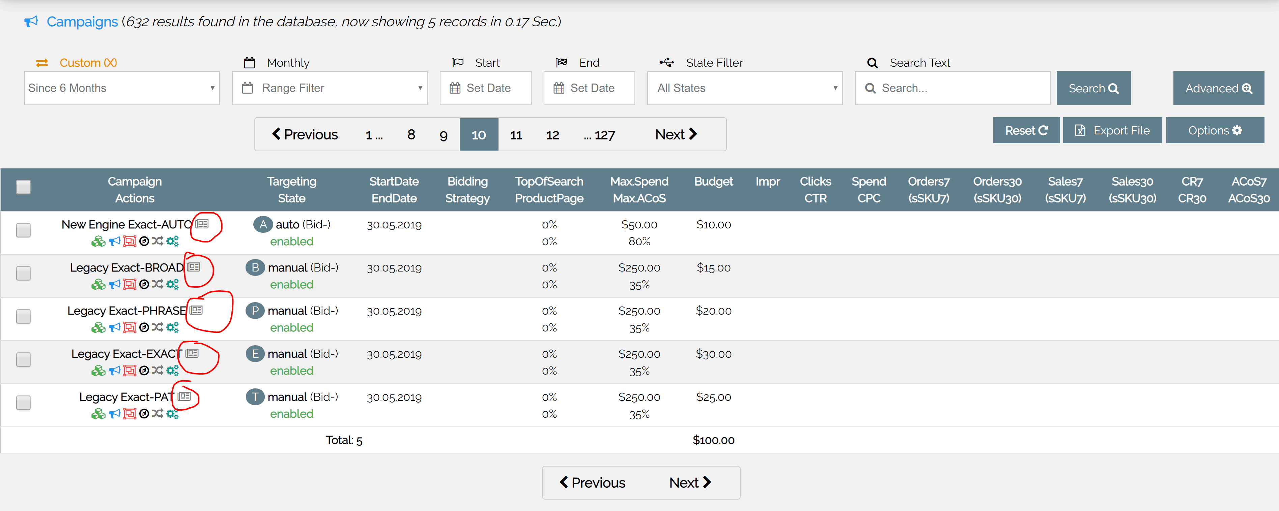The width and height of the screenshot is (1279, 511).
Task: Click blue megaphone icon under Legacy Exact-EXACT
Action: pos(115,371)
